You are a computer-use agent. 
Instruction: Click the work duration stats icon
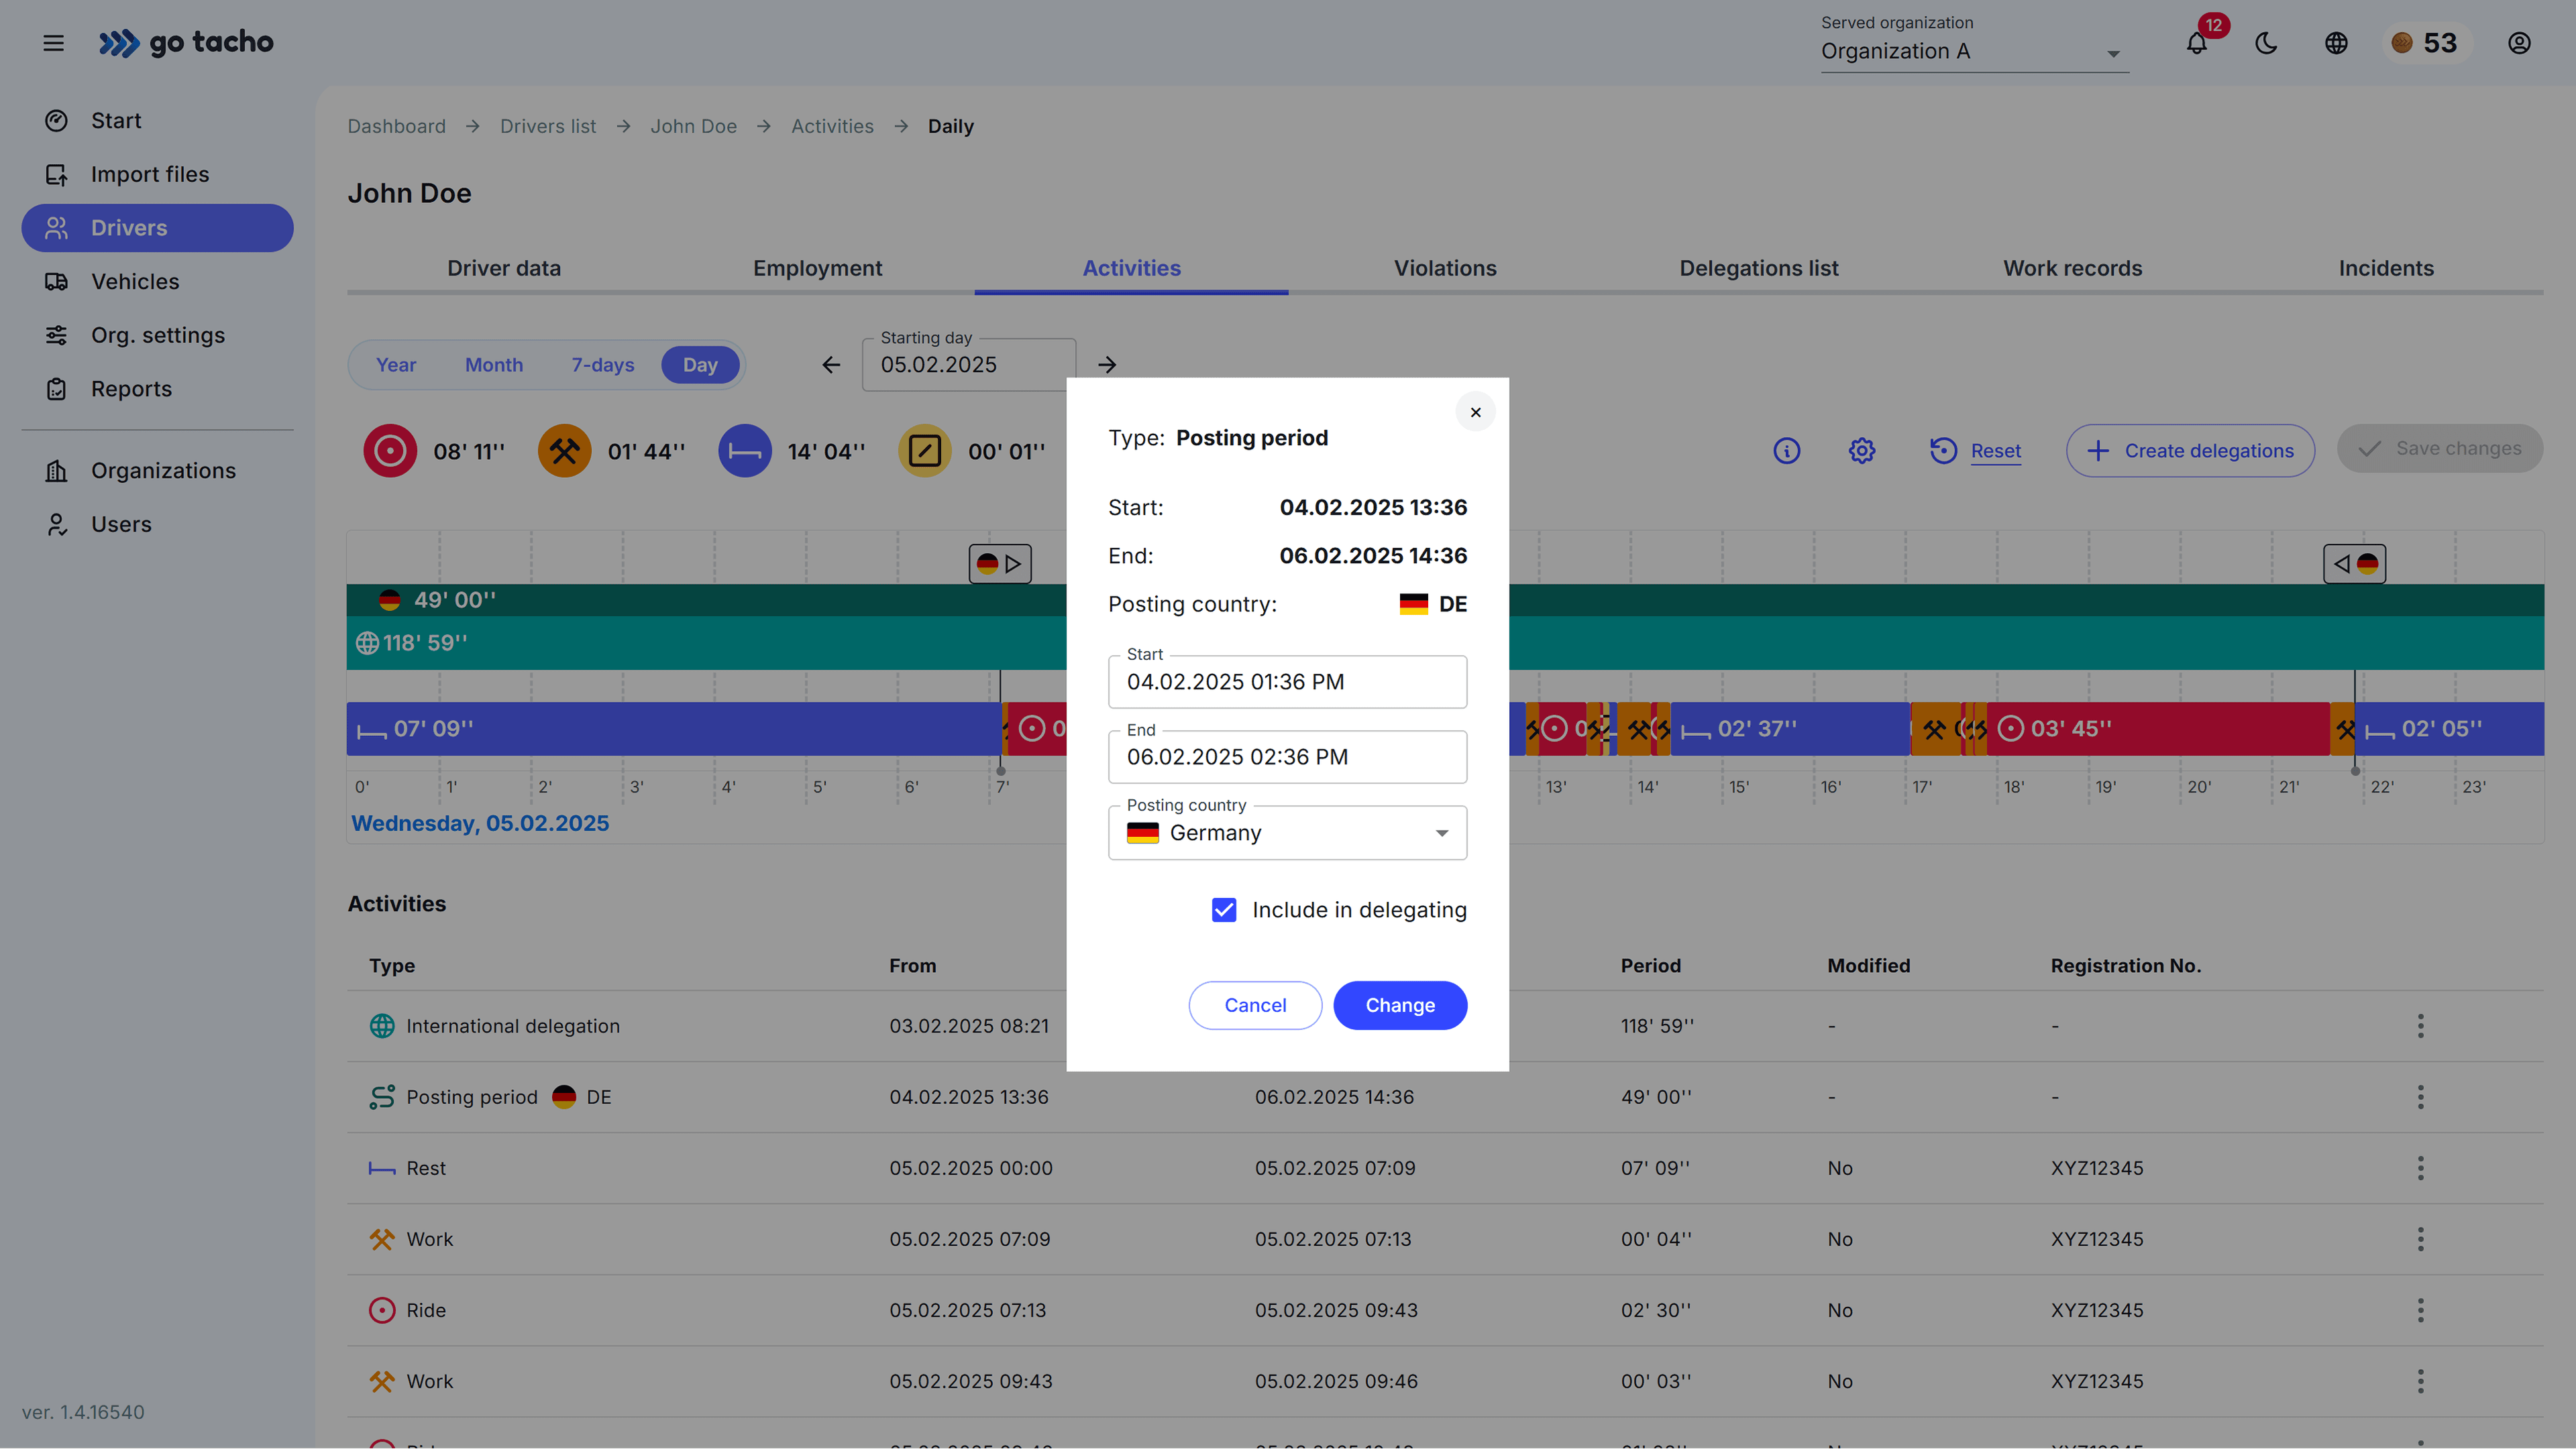564,451
